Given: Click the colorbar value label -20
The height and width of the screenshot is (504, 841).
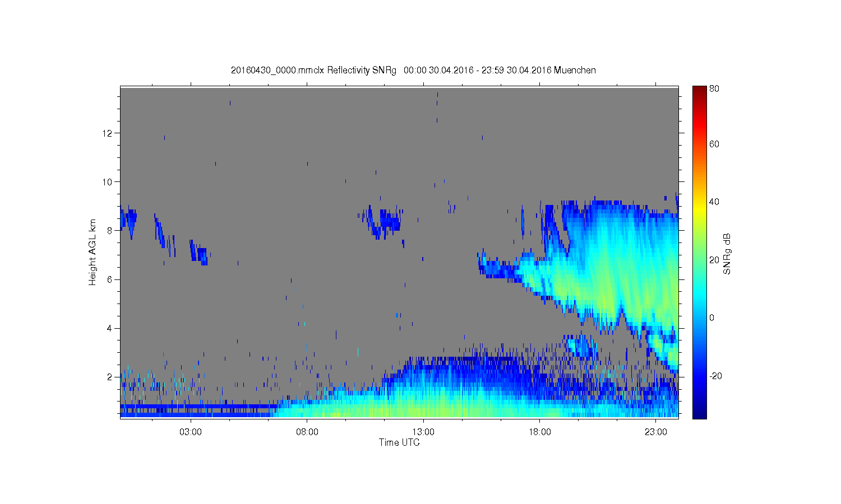Looking at the screenshot, I should click(715, 376).
